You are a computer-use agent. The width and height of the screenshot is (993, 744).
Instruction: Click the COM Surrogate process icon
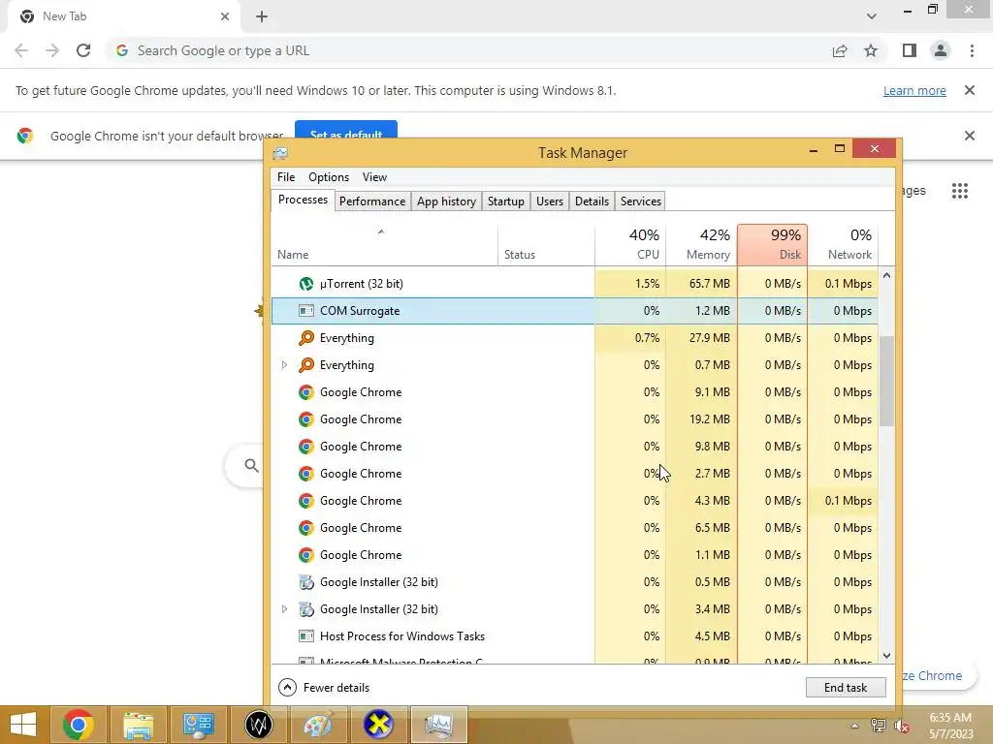pyautogui.click(x=306, y=311)
